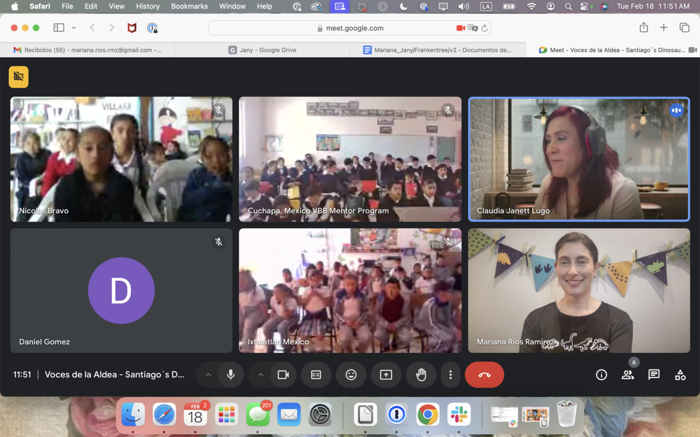Open the three-dot more options menu

[x=451, y=375]
